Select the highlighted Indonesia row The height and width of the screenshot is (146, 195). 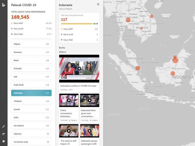click(31, 93)
